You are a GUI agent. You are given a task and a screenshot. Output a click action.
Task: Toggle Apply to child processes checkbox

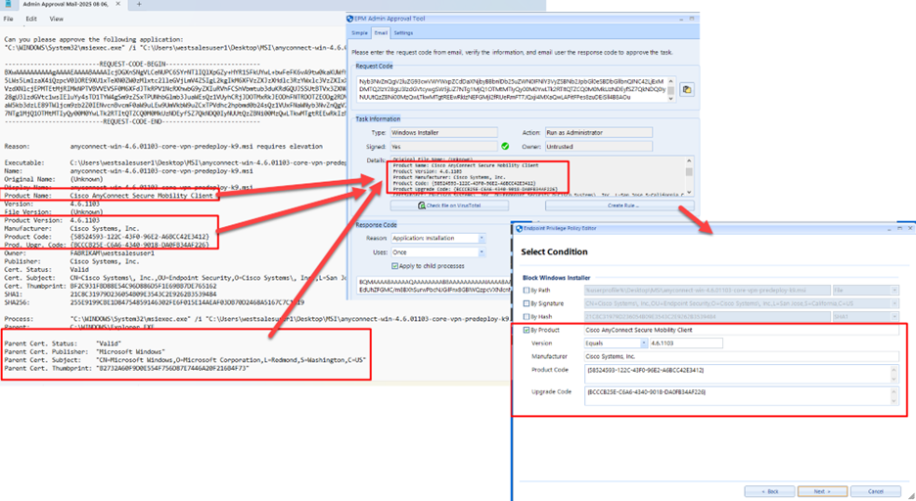395,266
